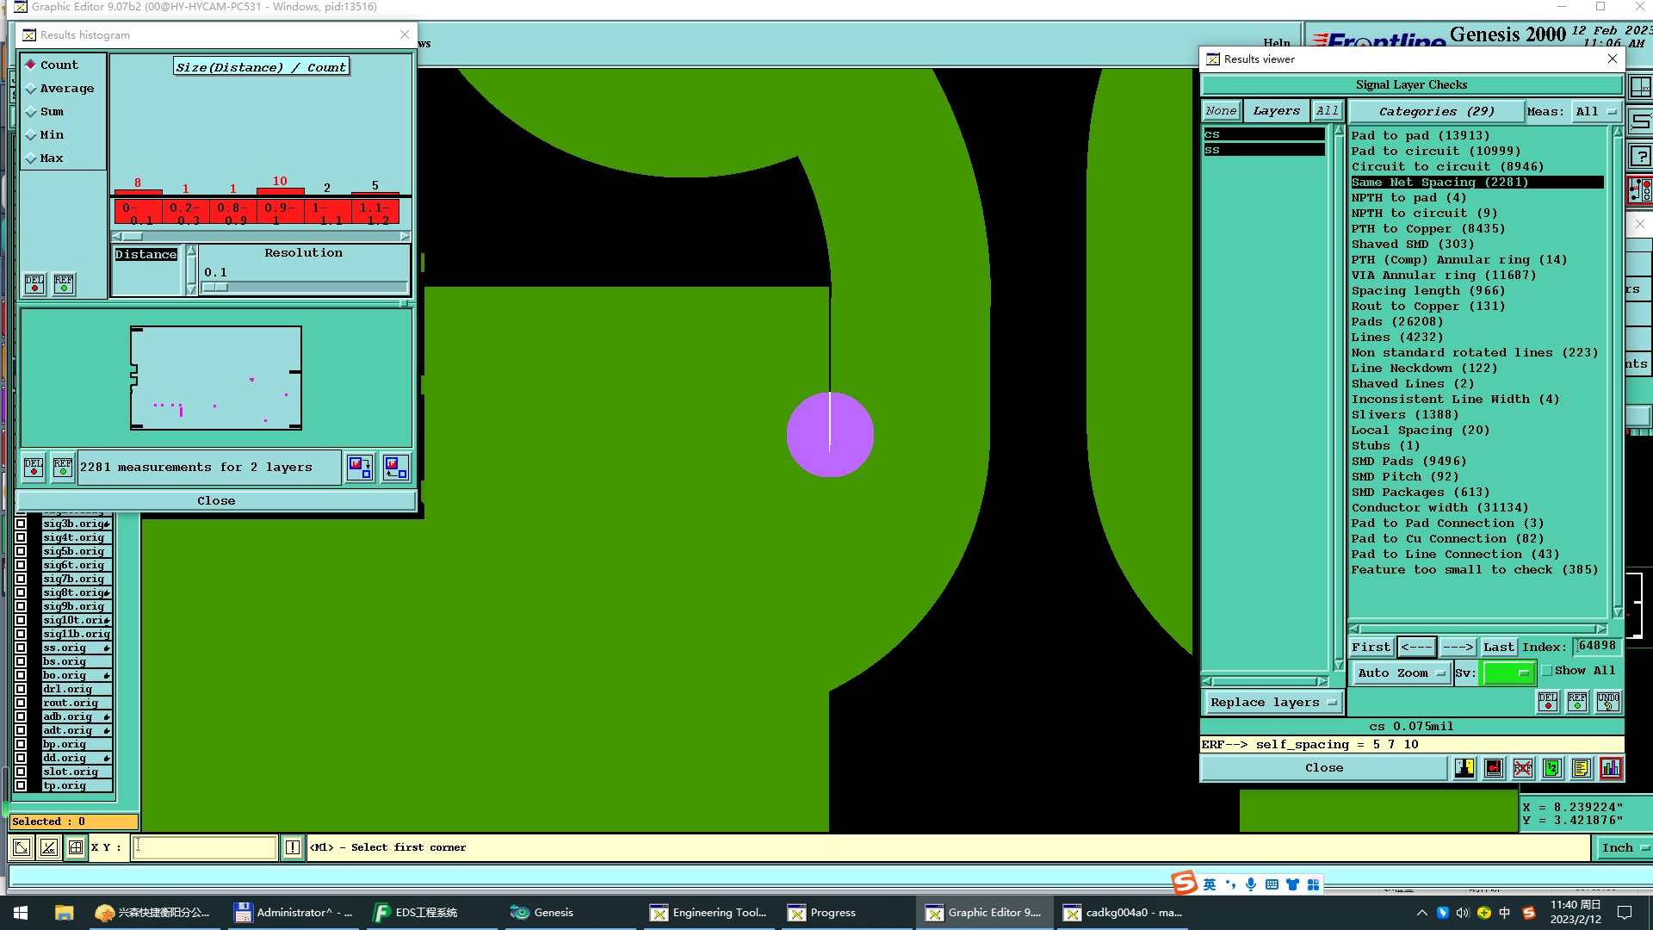
Task: Open the Auto Zoom dropdown
Action: click(1401, 673)
